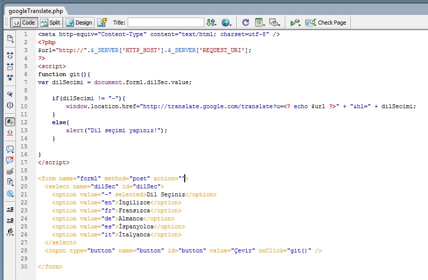Open the Open Documents list icon
The width and height of the screenshot is (428, 280).
[x=10, y=39]
